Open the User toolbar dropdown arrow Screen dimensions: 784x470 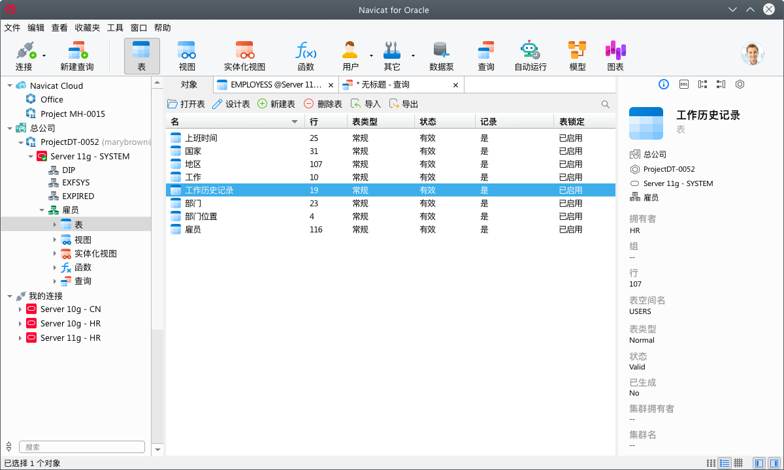coord(371,56)
